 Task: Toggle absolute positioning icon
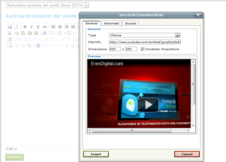pos(29,46)
